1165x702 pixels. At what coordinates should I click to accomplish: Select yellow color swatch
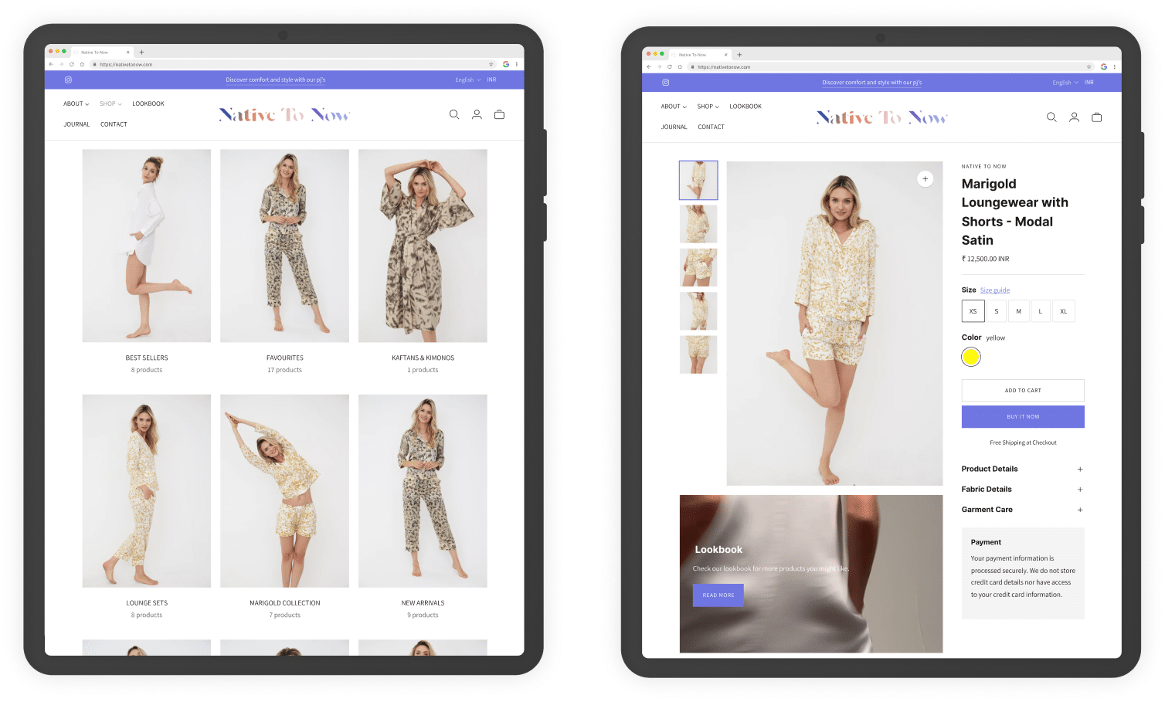pyautogui.click(x=971, y=357)
